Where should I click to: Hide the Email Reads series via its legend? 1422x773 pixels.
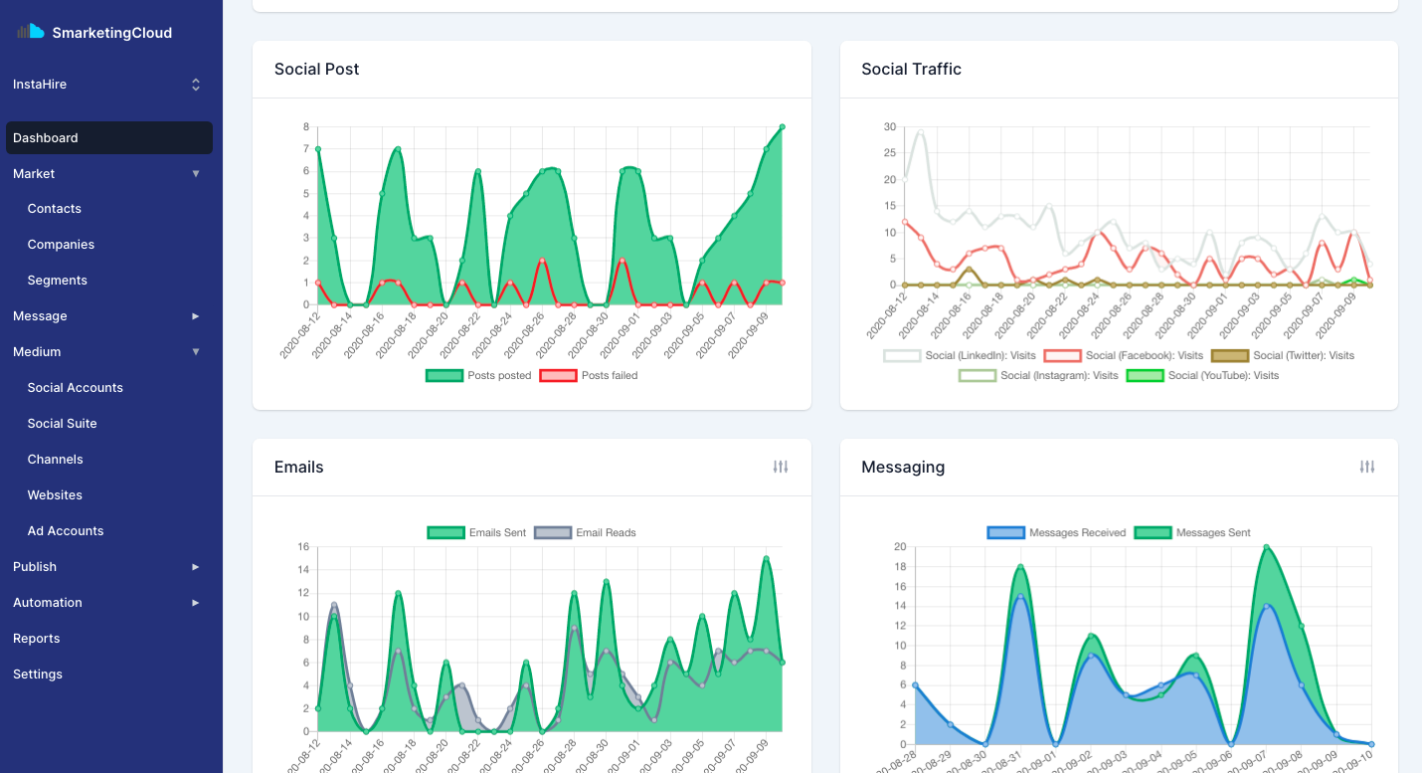click(x=551, y=532)
